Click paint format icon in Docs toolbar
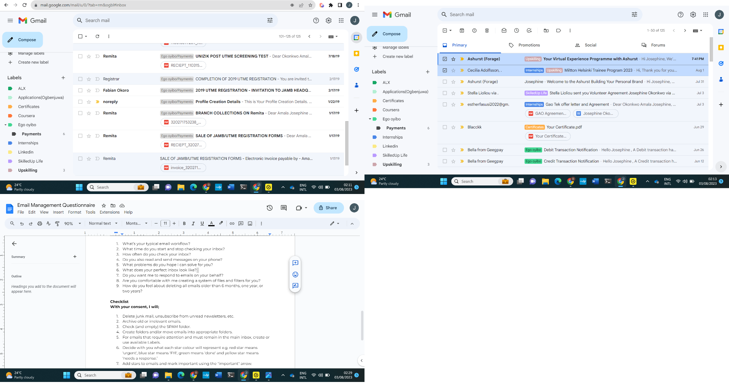Viewport: 729px width, 388px height. click(57, 223)
